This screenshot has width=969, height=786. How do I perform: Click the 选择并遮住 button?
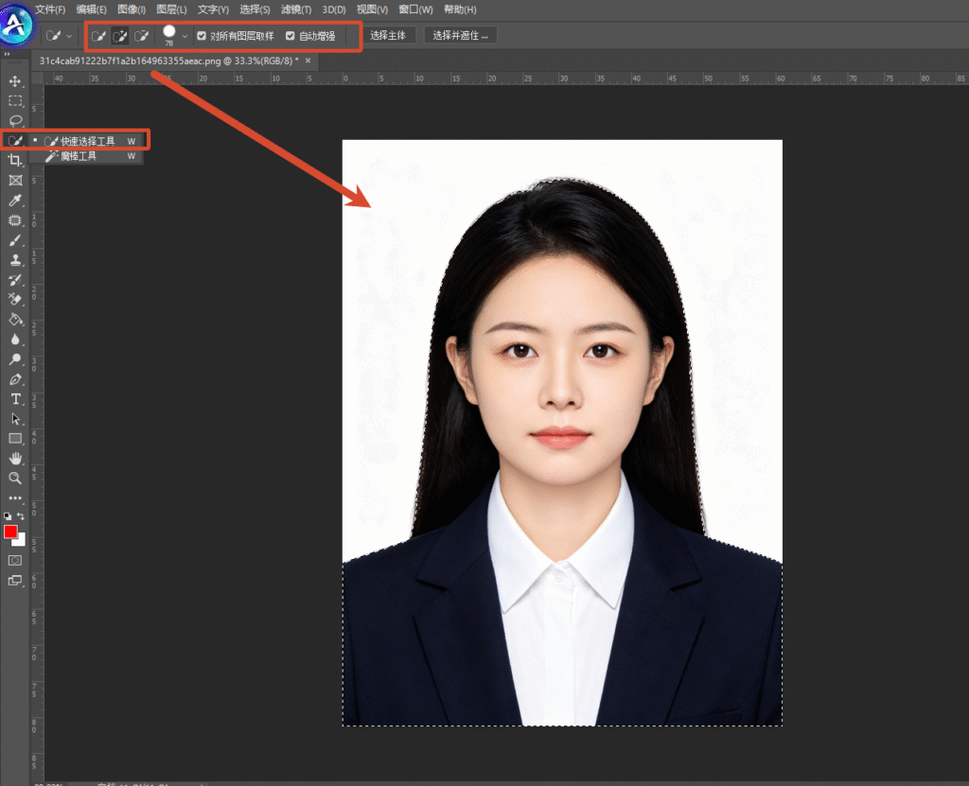pyautogui.click(x=461, y=35)
